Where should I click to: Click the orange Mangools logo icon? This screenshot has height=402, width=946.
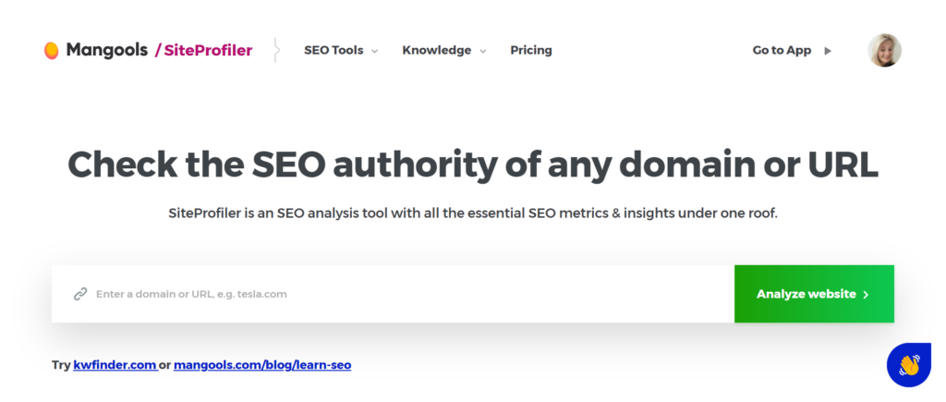click(52, 51)
